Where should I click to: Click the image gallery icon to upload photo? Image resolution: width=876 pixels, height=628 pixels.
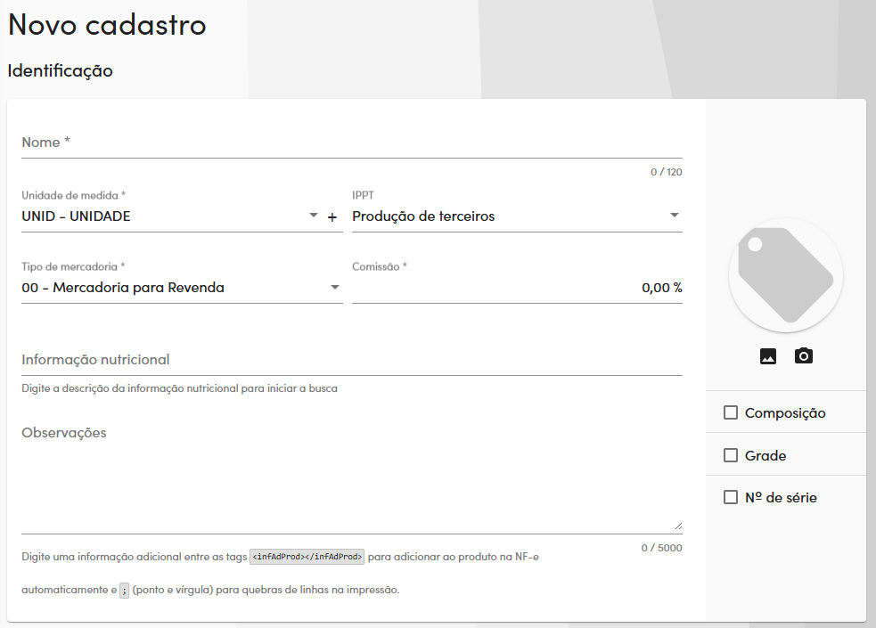click(x=767, y=355)
